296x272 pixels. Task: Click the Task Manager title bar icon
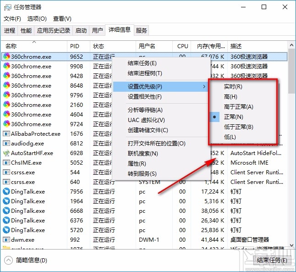(x=7, y=7)
